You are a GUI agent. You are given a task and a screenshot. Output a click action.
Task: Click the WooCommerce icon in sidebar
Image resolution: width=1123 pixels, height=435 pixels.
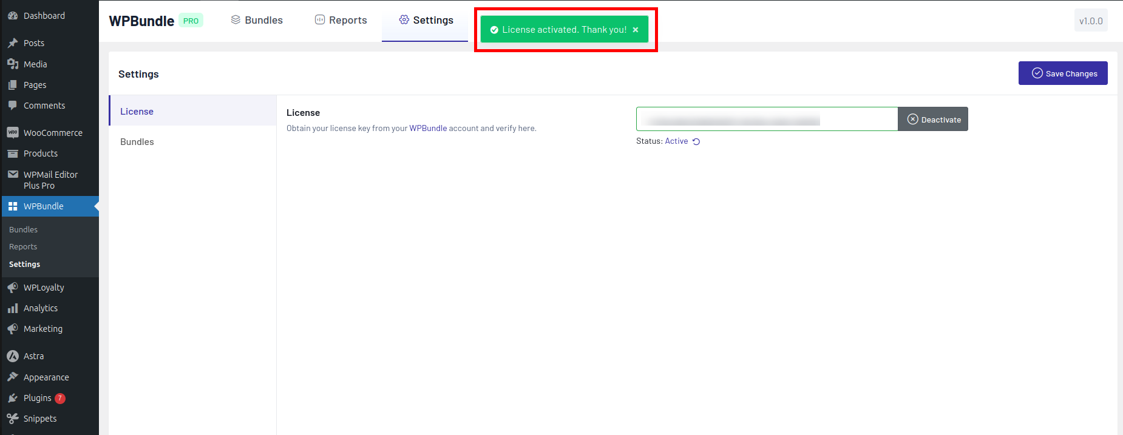tap(13, 133)
